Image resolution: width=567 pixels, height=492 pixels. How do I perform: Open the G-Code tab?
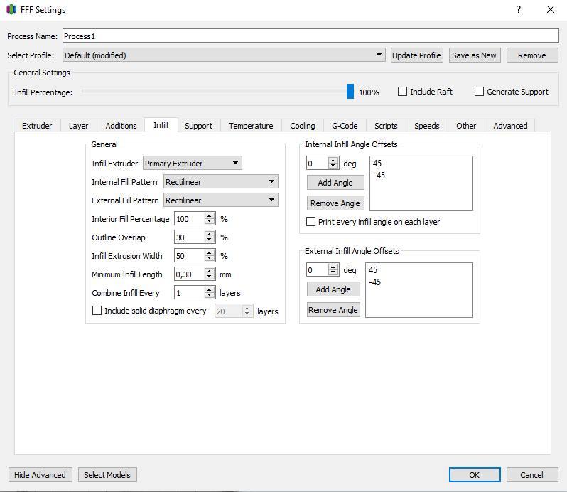click(345, 126)
